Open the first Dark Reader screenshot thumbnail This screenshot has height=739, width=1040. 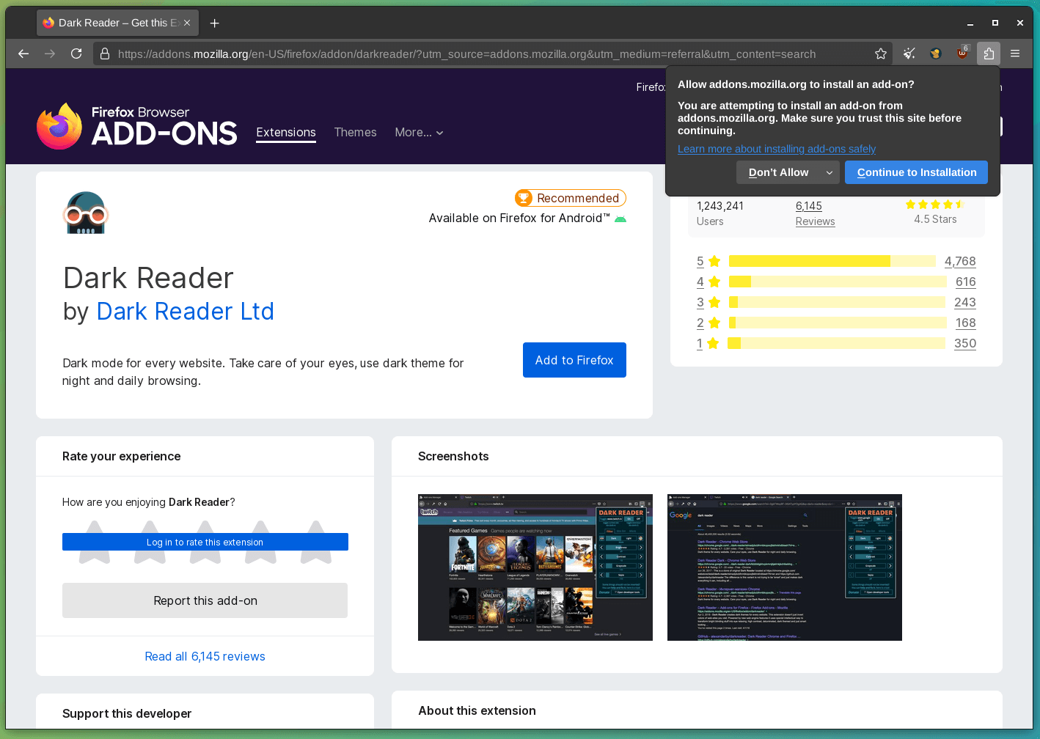(535, 567)
